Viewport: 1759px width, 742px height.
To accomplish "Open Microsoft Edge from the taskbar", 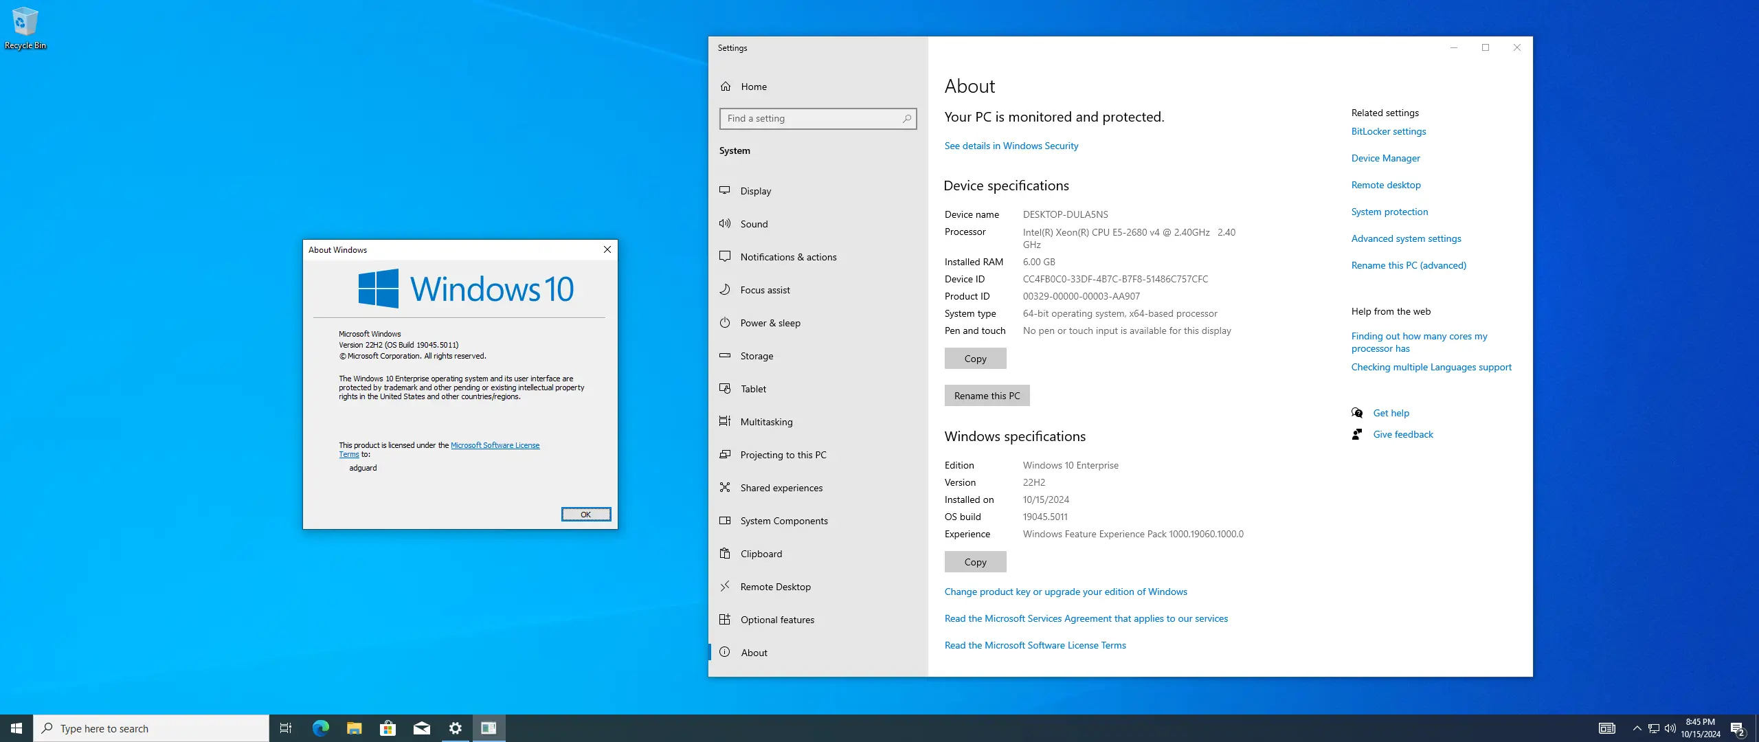I will click(x=320, y=728).
